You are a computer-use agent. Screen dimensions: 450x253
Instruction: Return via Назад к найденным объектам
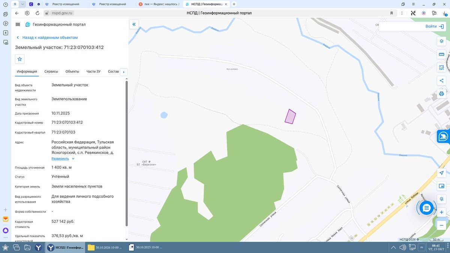[47, 37]
